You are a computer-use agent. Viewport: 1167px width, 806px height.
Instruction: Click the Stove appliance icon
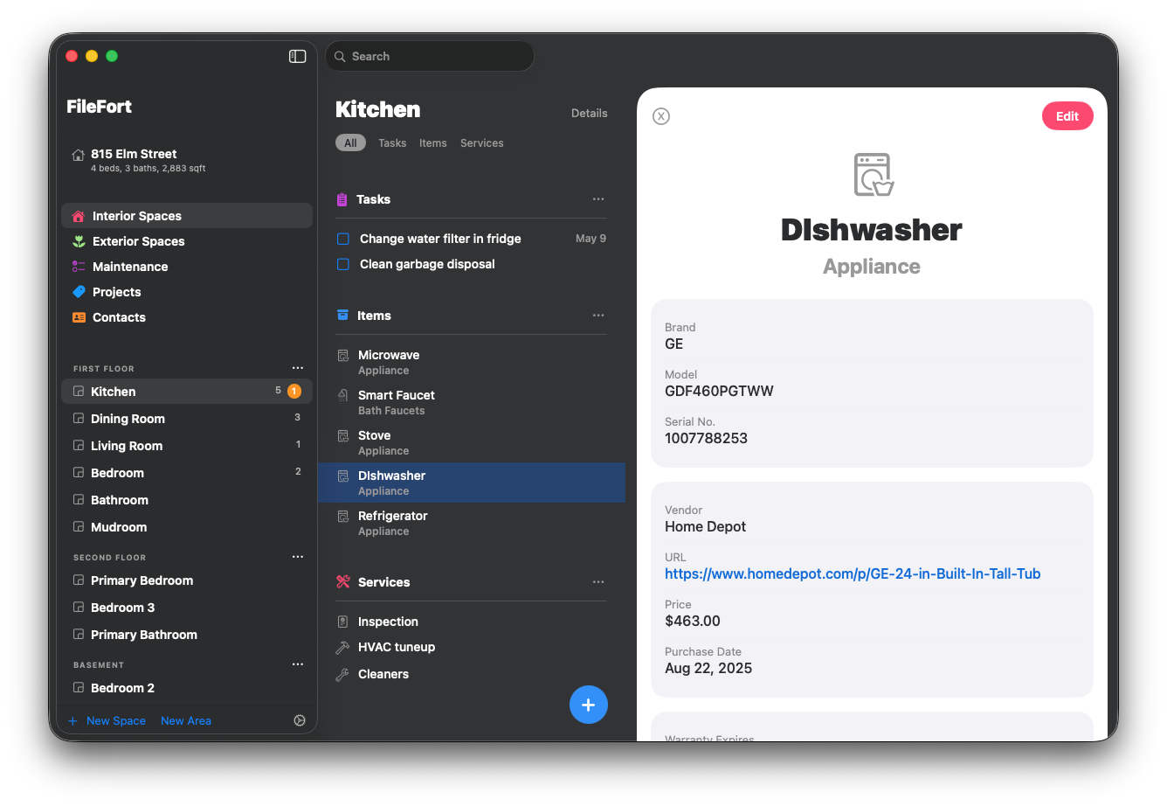(x=343, y=436)
